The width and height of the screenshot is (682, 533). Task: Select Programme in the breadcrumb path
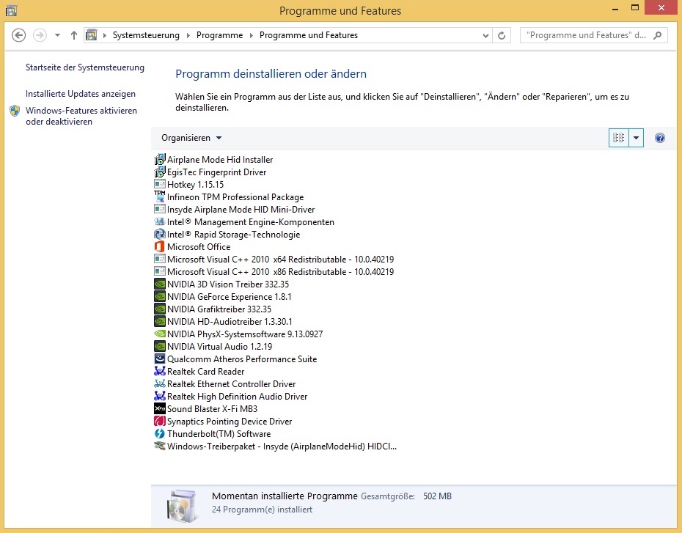220,35
